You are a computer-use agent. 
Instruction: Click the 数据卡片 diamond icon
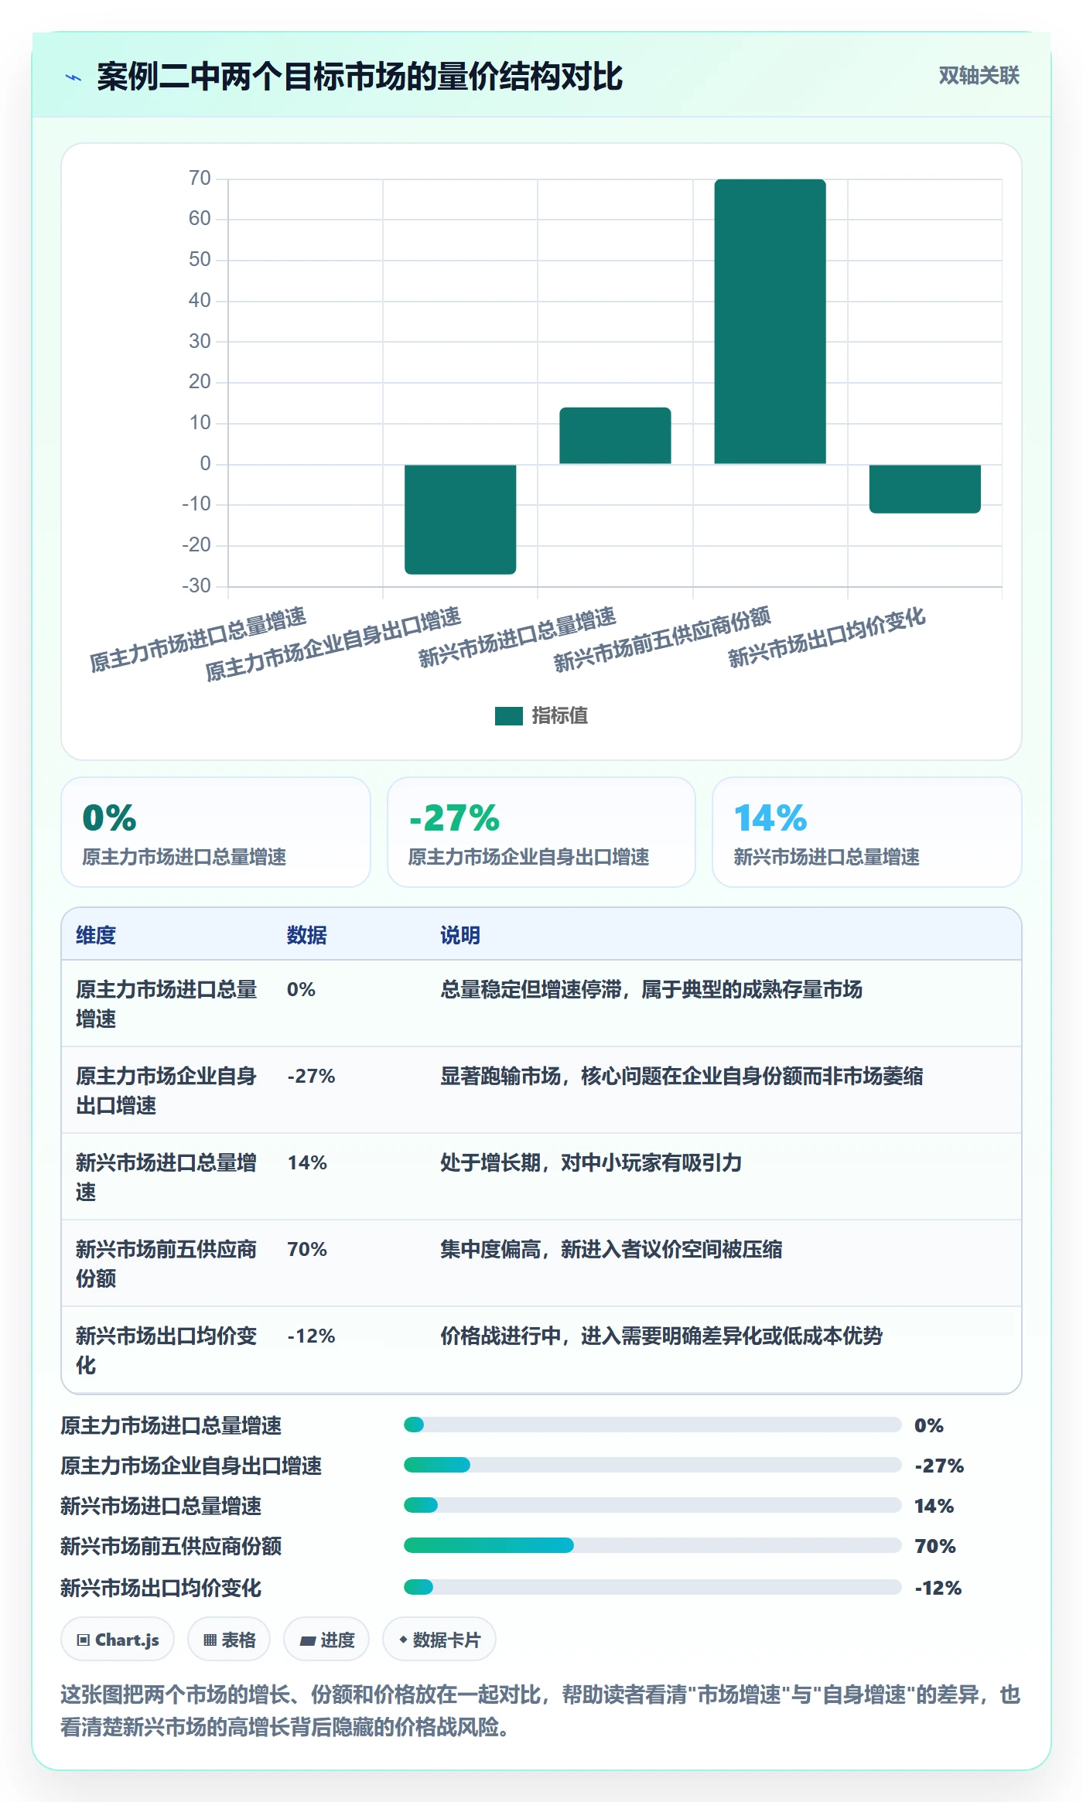click(x=403, y=1640)
